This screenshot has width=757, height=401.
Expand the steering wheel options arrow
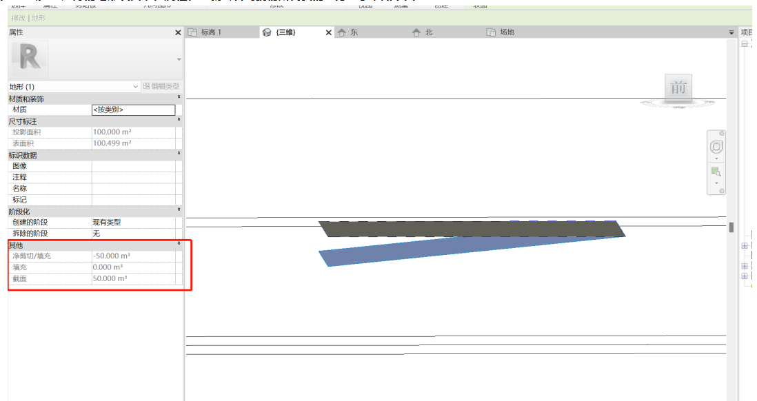(x=716, y=158)
